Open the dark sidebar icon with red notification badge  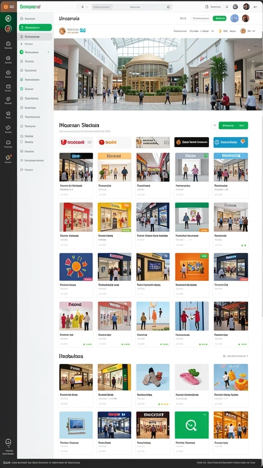pos(8,158)
